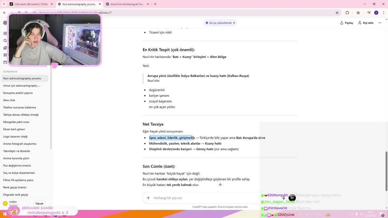Screen dimensions: 388x218
Task: Click the Disiplinli devlet/ordu kariyeri line
Action: click(x=194, y=149)
